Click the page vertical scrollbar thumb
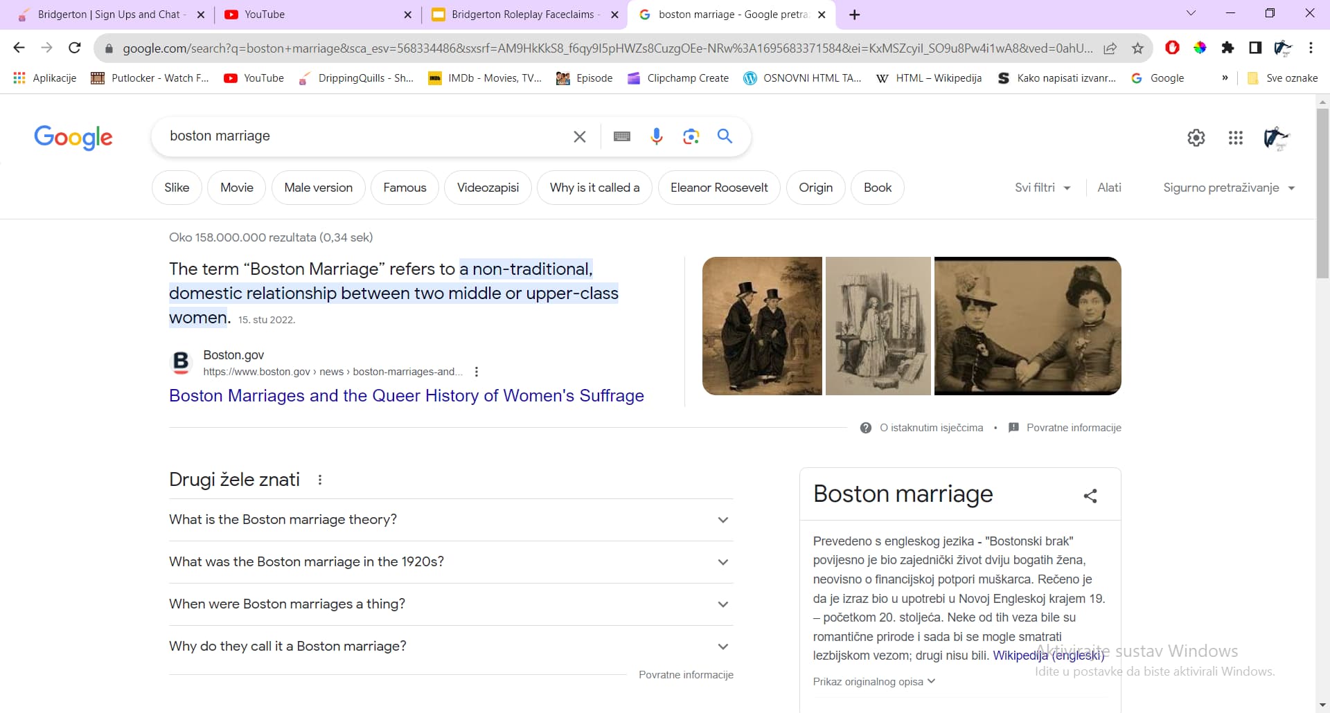This screenshot has width=1330, height=713. tap(1322, 194)
